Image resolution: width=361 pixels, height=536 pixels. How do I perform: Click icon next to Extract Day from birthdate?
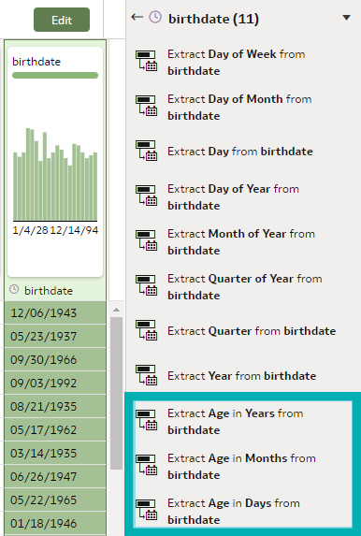[146, 151]
